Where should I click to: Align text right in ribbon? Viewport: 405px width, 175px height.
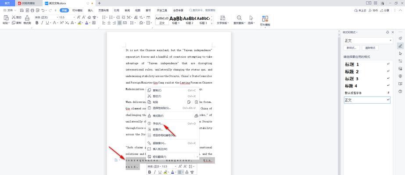click(x=114, y=23)
